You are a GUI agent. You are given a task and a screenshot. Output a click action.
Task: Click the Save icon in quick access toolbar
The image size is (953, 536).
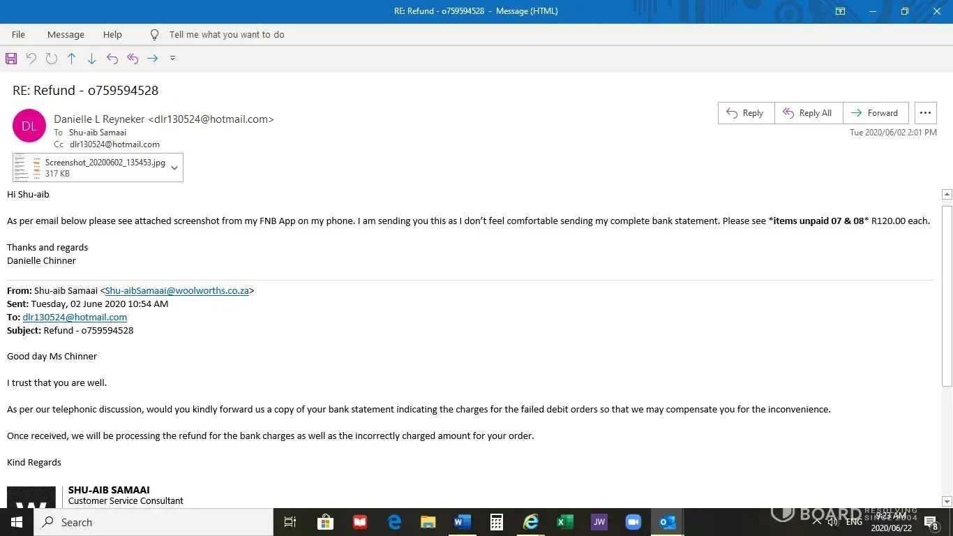tap(10, 59)
